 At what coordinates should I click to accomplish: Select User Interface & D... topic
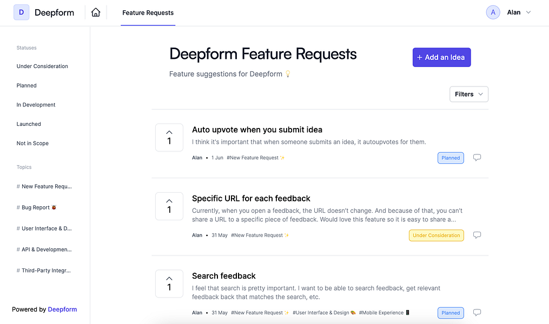coord(44,228)
